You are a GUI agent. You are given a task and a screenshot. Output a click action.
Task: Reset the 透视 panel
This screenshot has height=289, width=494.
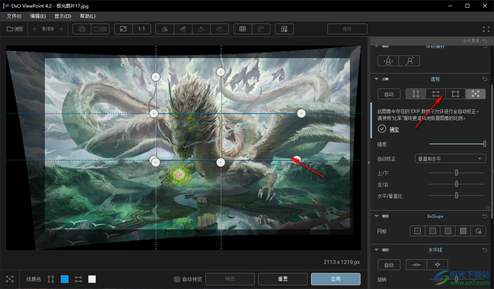[x=484, y=79]
